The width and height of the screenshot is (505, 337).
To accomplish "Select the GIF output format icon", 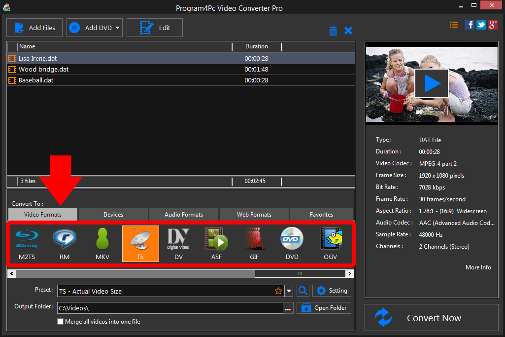I will pos(254,244).
